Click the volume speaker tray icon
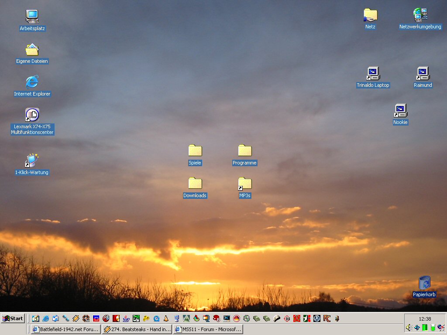The height and width of the screenshot is (335, 447). pos(409,328)
